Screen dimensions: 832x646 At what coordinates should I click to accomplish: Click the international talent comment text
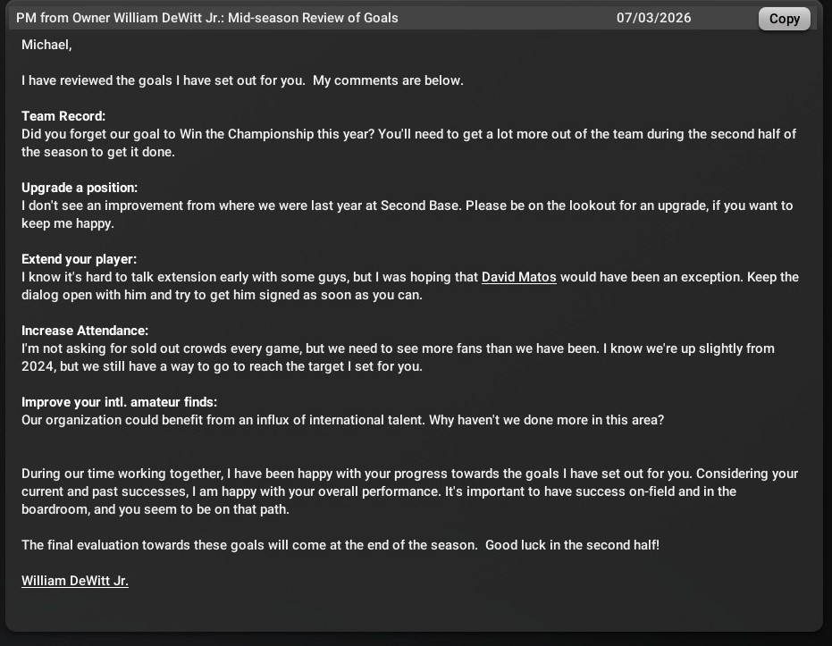coord(342,420)
